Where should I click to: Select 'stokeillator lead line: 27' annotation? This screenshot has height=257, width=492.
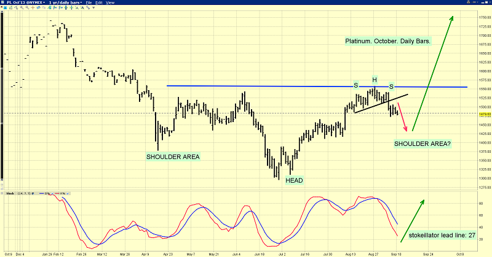point(442,235)
